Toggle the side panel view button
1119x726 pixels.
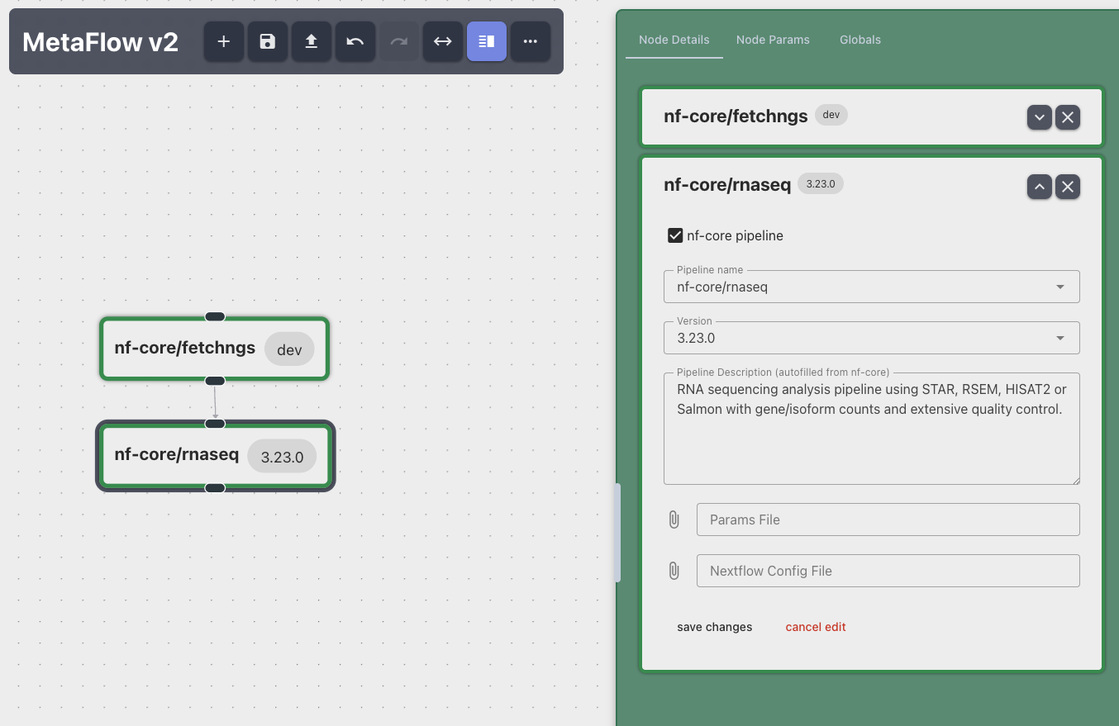(x=487, y=41)
